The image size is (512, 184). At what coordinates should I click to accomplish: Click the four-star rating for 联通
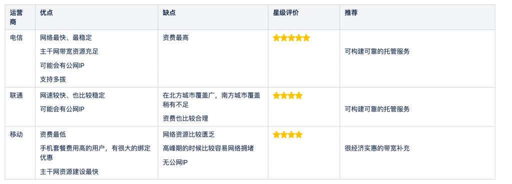tap(287, 95)
